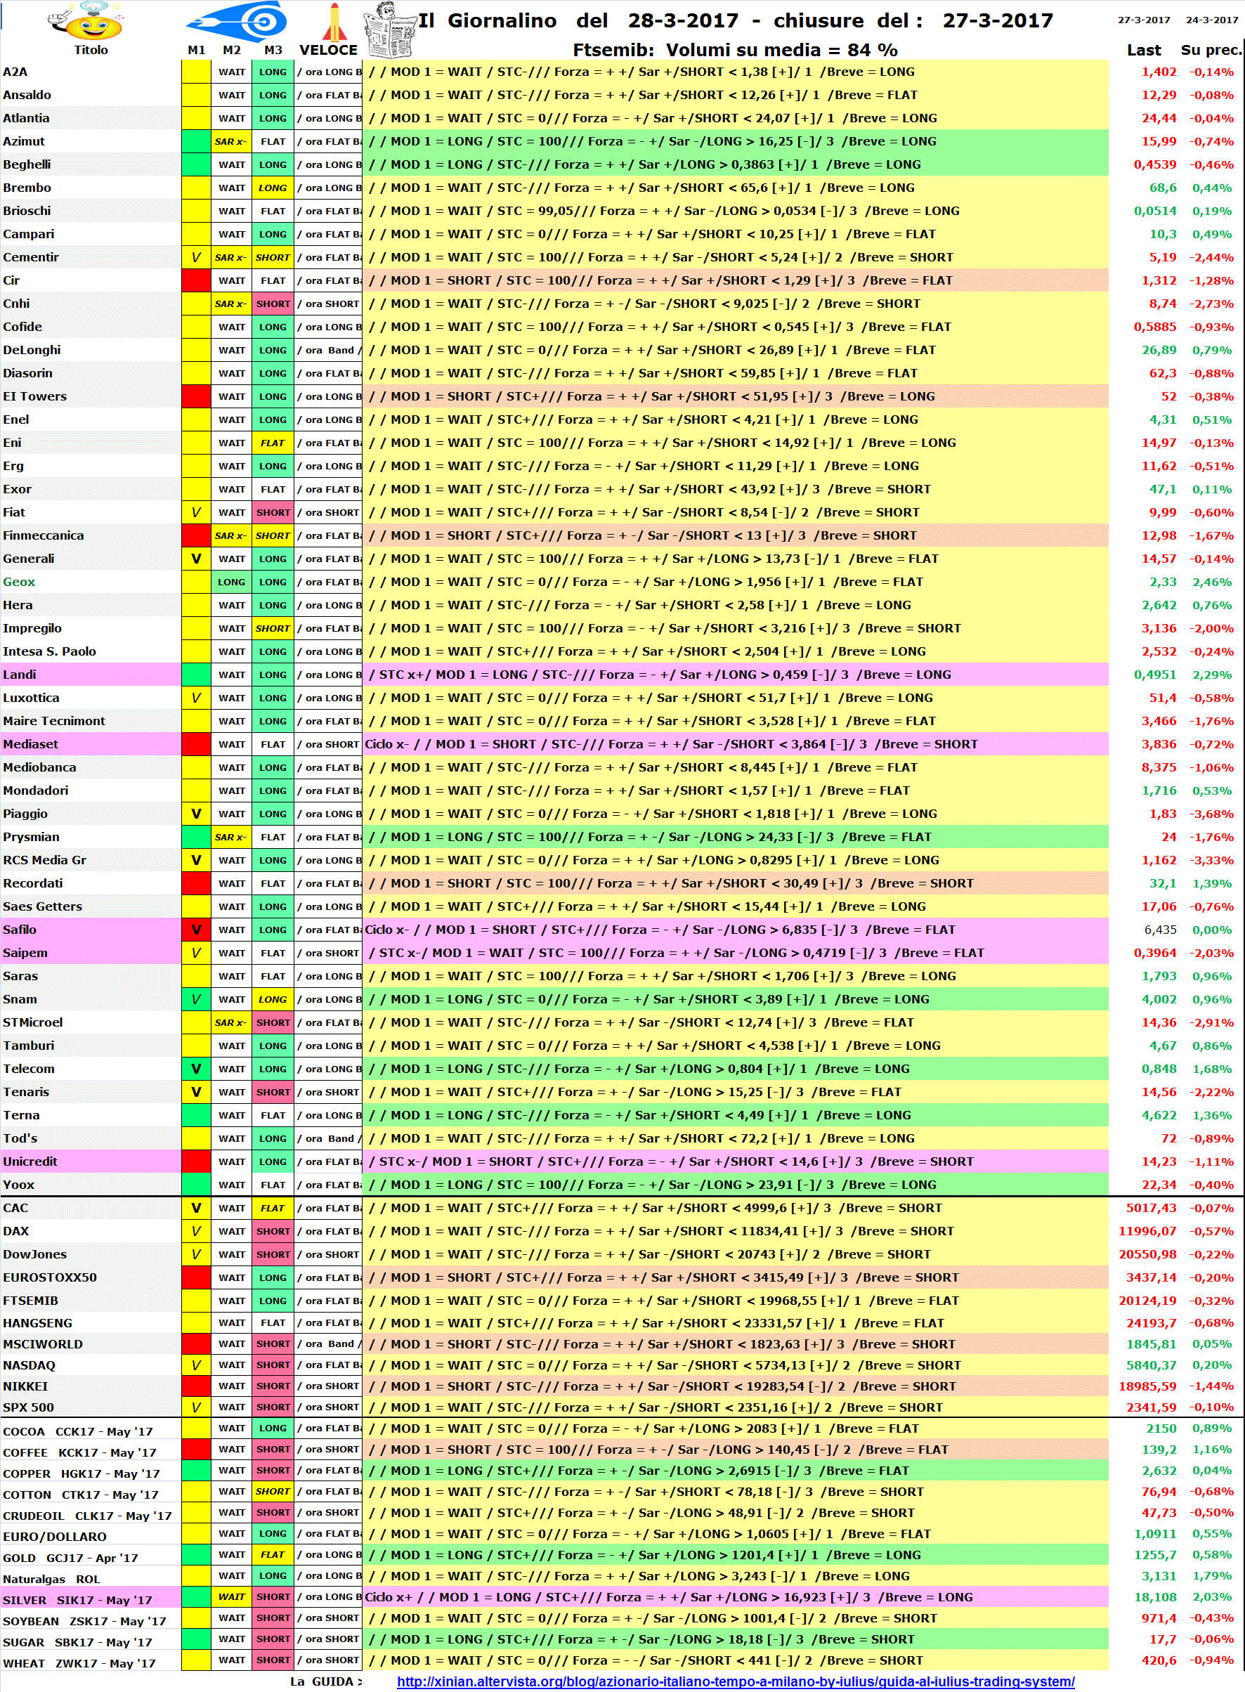The image size is (1245, 1692).
Task: Select COCOA CCK17 futures row
Action: tap(91, 1431)
